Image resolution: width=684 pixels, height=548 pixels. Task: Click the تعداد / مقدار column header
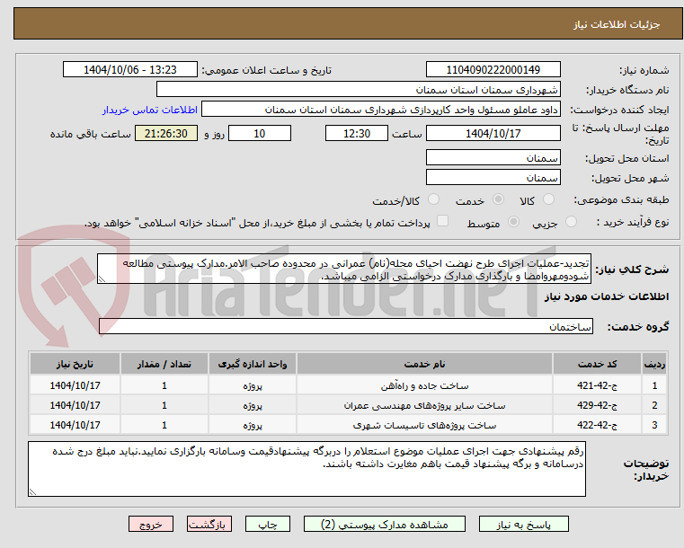(164, 364)
